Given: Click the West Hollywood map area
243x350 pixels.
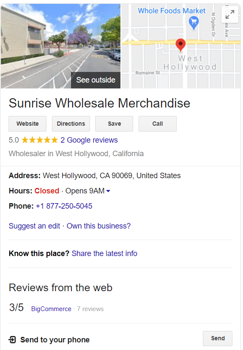Looking at the screenshot, I should click(190, 63).
